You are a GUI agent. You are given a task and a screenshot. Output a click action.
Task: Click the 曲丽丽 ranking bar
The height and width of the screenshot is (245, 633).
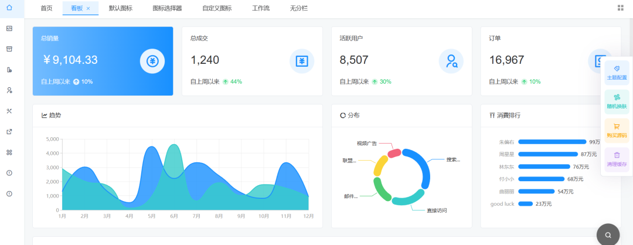coord(536,191)
